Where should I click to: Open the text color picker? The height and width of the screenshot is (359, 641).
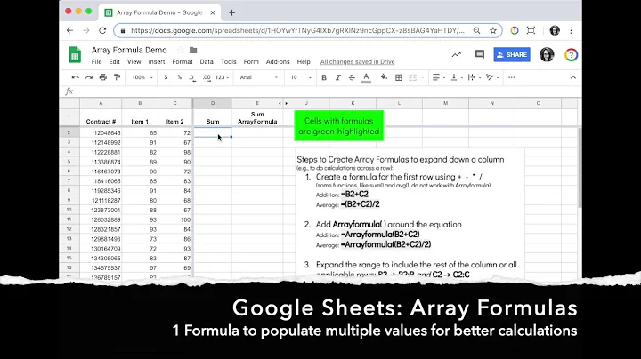[x=366, y=77]
